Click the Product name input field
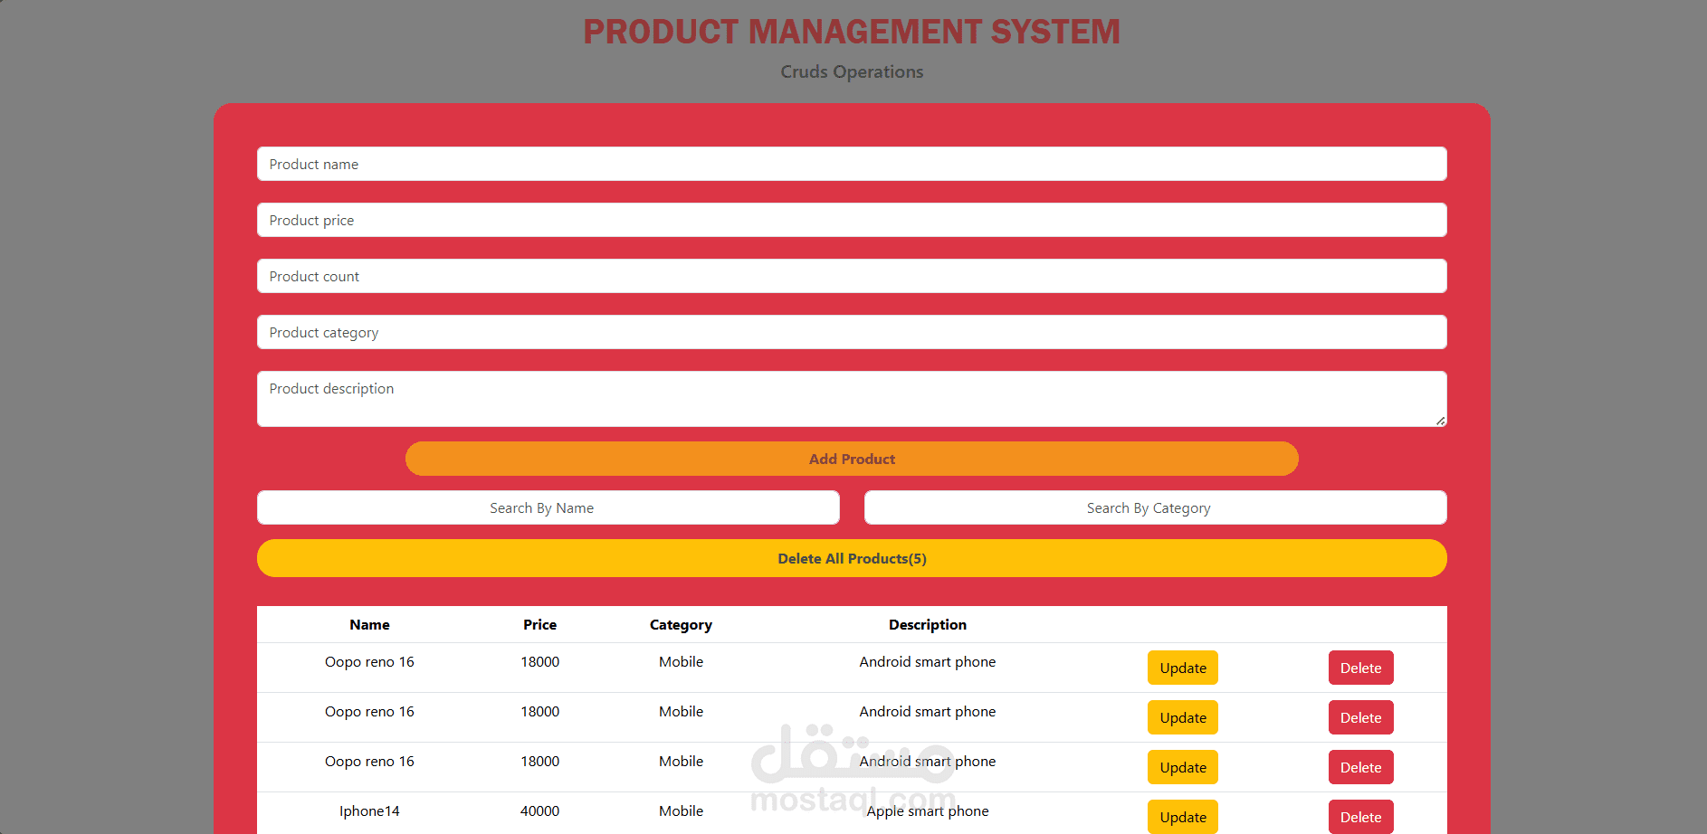Image resolution: width=1707 pixels, height=834 pixels. click(851, 164)
